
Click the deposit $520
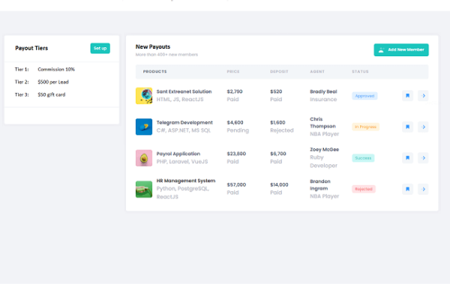point(276,91)
